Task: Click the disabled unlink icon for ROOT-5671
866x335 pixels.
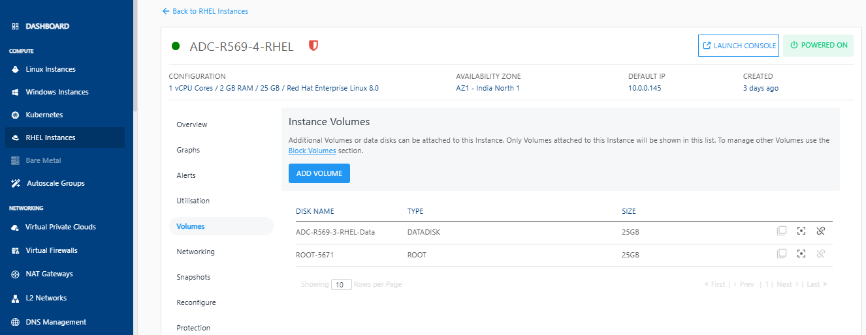Action: click(821, 254)
